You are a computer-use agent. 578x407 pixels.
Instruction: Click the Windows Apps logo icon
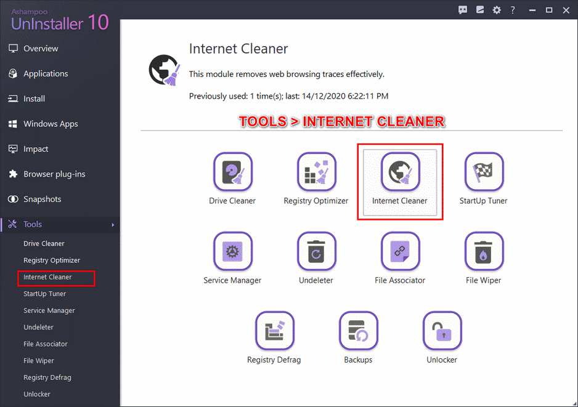(x=13, y=124)
